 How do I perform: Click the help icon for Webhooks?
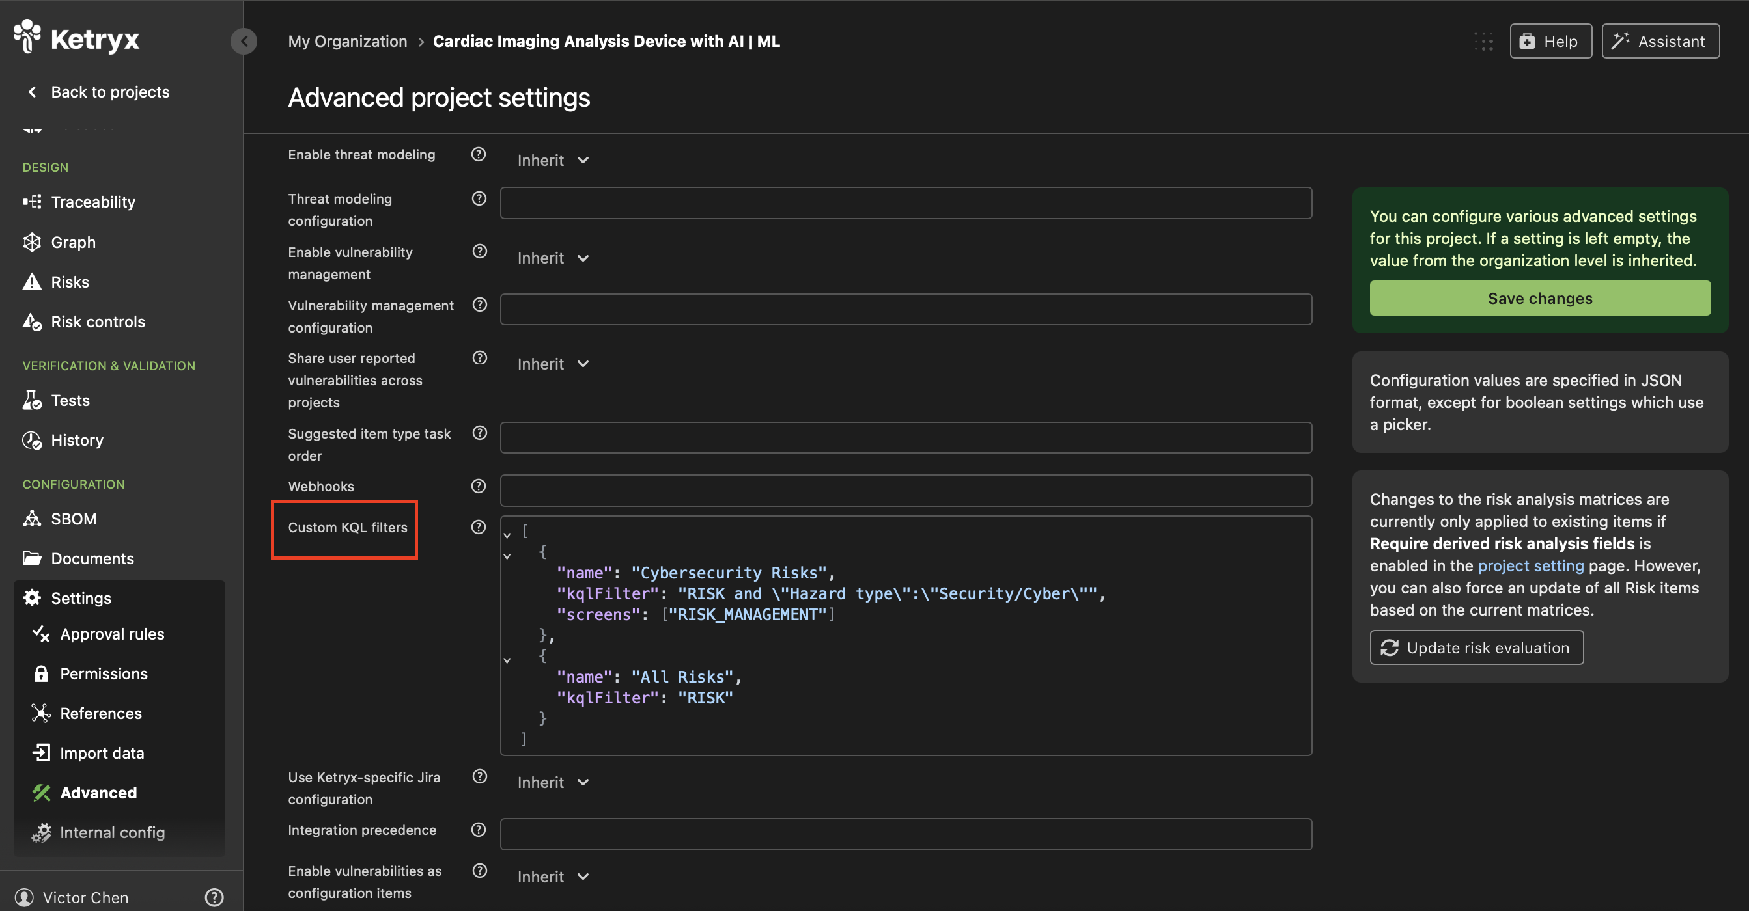479,485
